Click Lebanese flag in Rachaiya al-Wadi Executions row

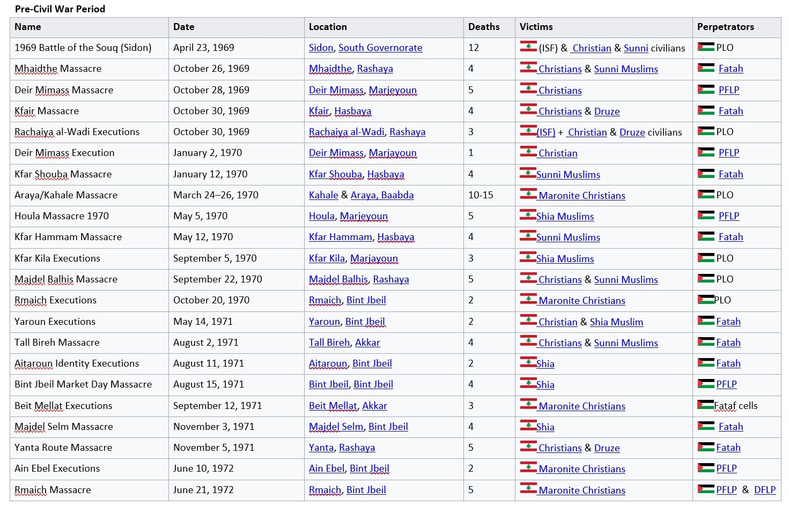coord(528,131)
